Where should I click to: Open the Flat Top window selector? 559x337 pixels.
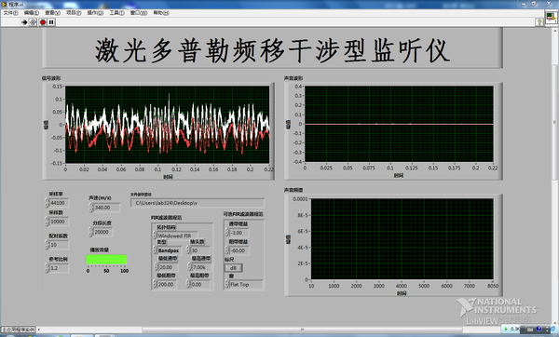[x=246, y=284]
